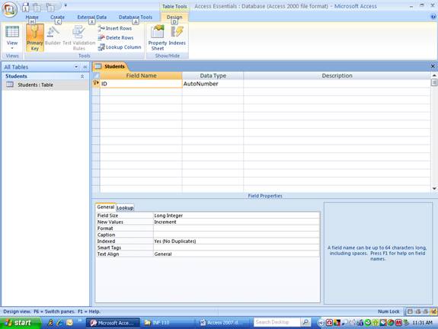Open the View button in ribbon
438x329 pixels.
(12, 37)
